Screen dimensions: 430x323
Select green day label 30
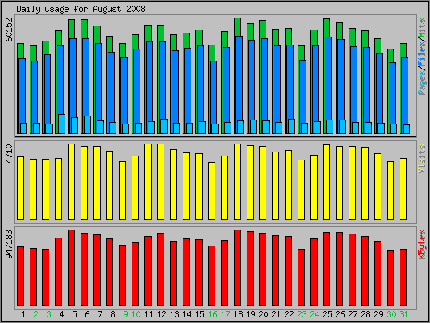tap(391, 314)
